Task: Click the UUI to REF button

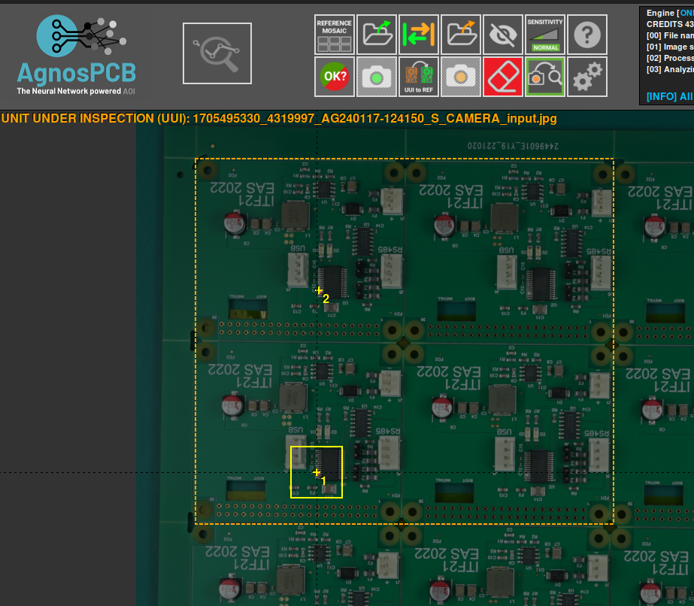Action: click(x=419, y=77)
